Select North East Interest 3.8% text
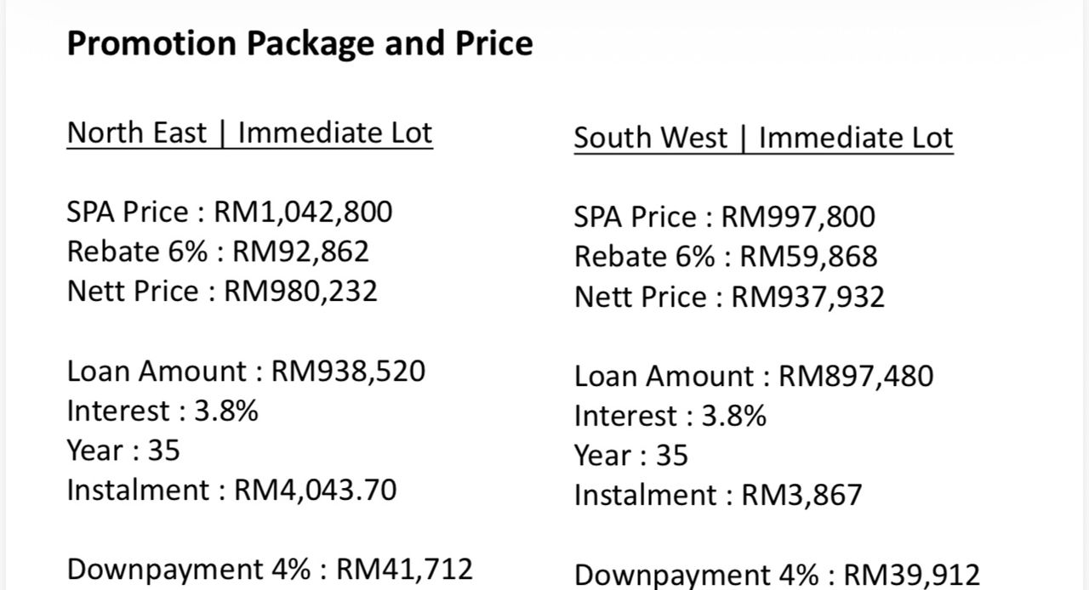Image resolution: width=1089 pixels, height=590 pixels. tap(162, 411)
